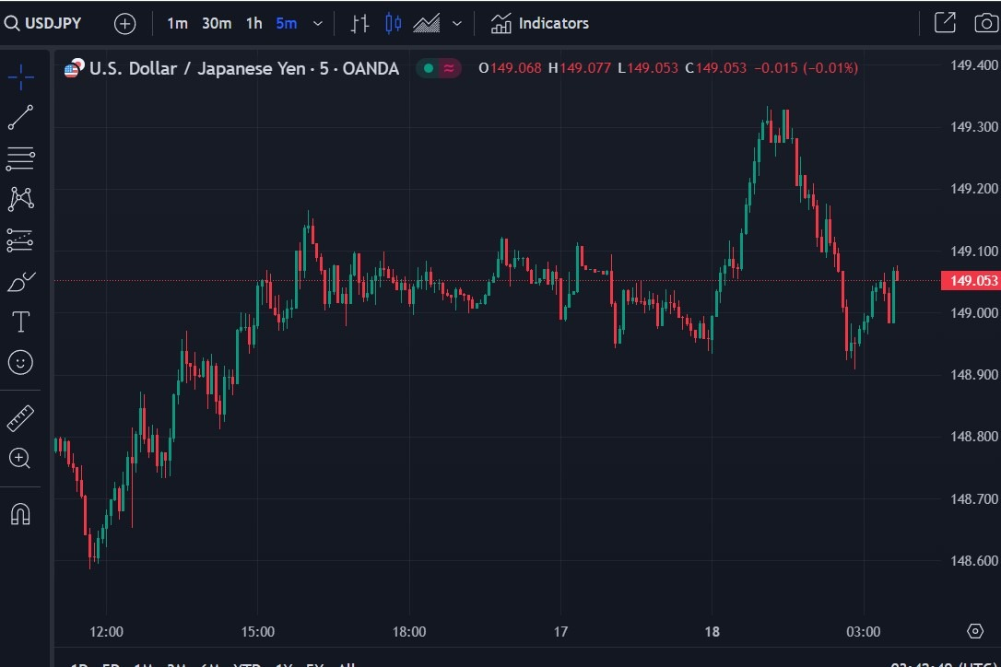1001x667 pixels.
Task: Open the Fibonacci retracement tool
Action: tap(20, 158)
